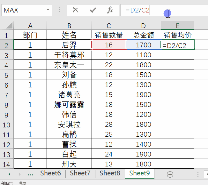
Task: Click the 编辑 status bar mode label
Action: (7, 183)
